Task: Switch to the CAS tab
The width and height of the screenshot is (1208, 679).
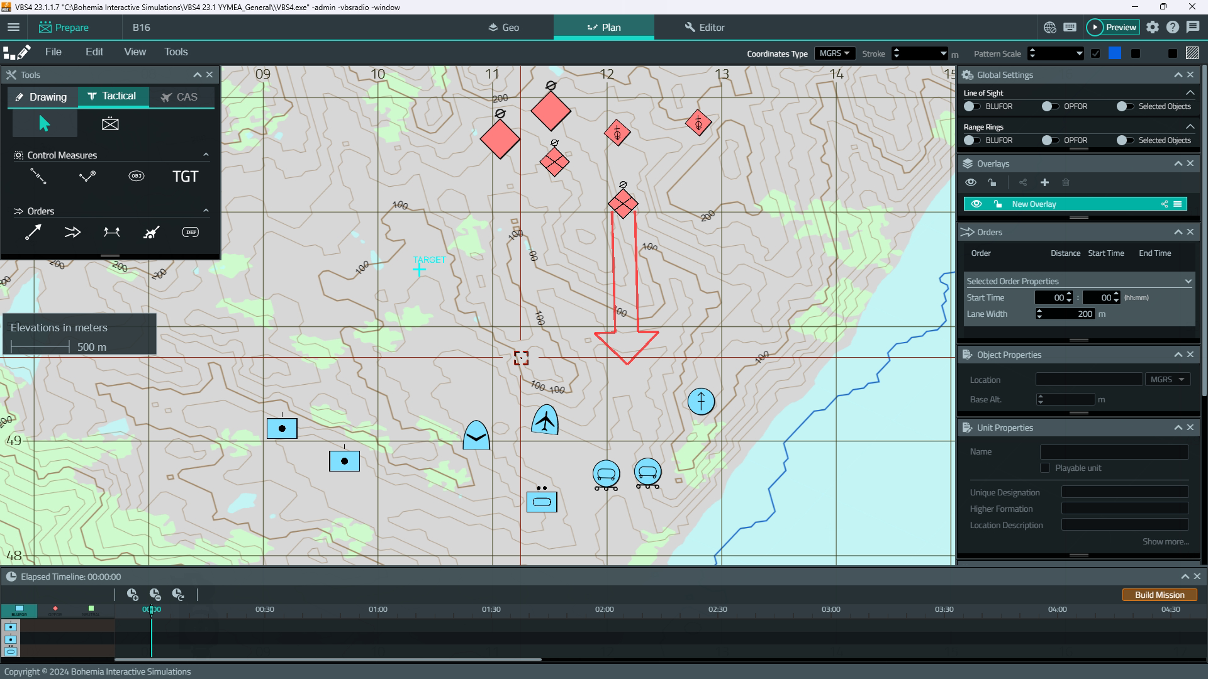Action: click(x=180, y=97)
